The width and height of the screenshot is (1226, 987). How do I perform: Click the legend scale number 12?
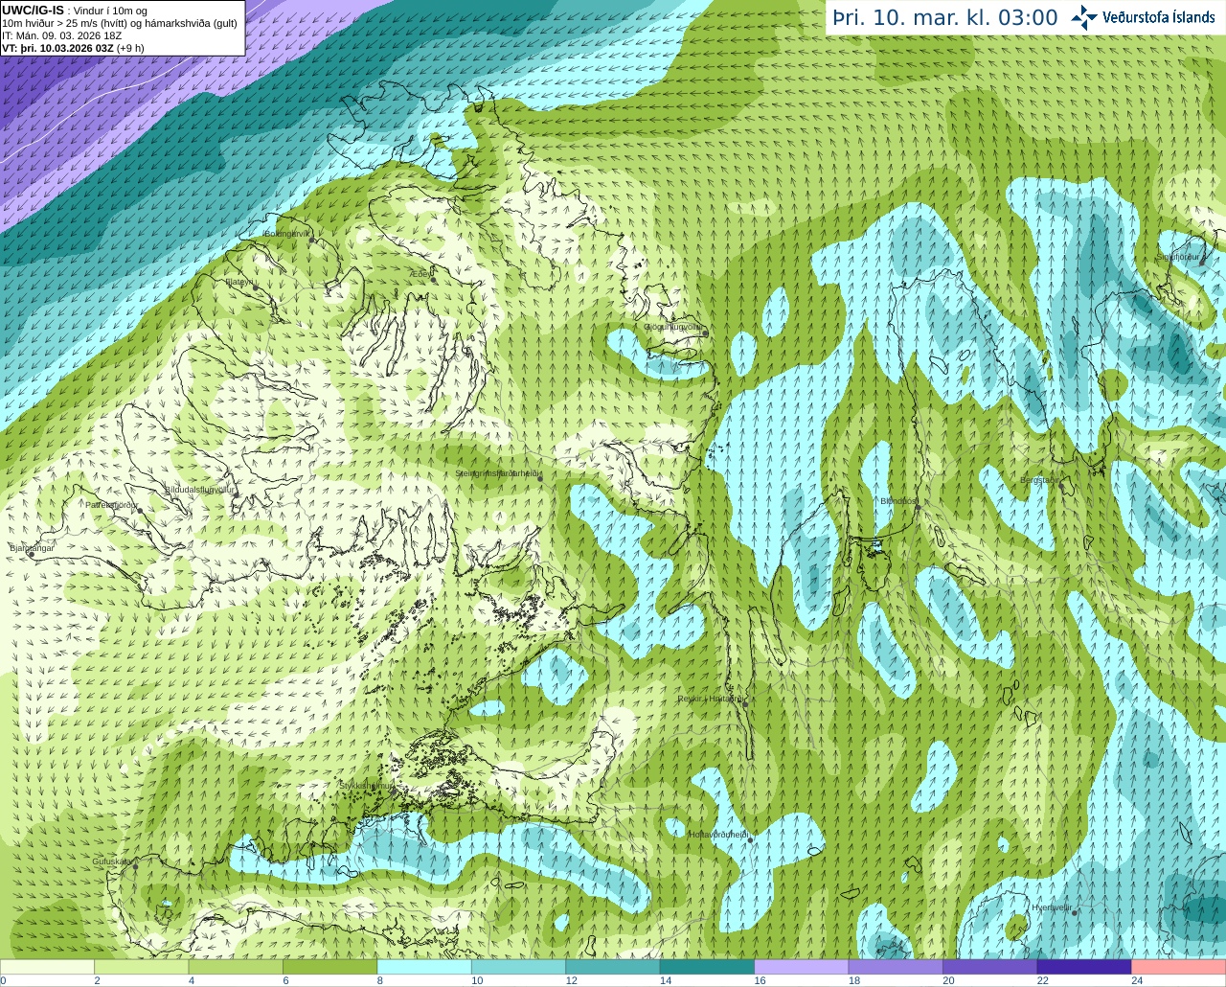[x=571, y=981]
